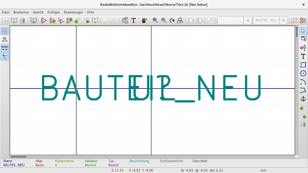Switch units to millimeters
Viewport: 308px width, 173px height.
(5, 48)
